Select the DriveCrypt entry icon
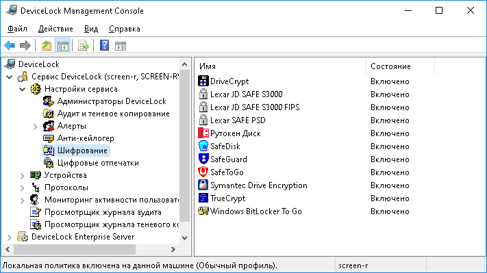Image resolution: width=487 pixels, height=273 pixels. [203, 81]
